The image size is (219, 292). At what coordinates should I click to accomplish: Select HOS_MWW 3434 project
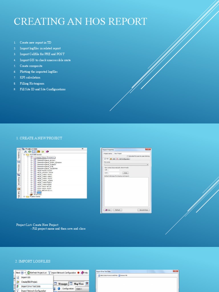click(45, 173)
